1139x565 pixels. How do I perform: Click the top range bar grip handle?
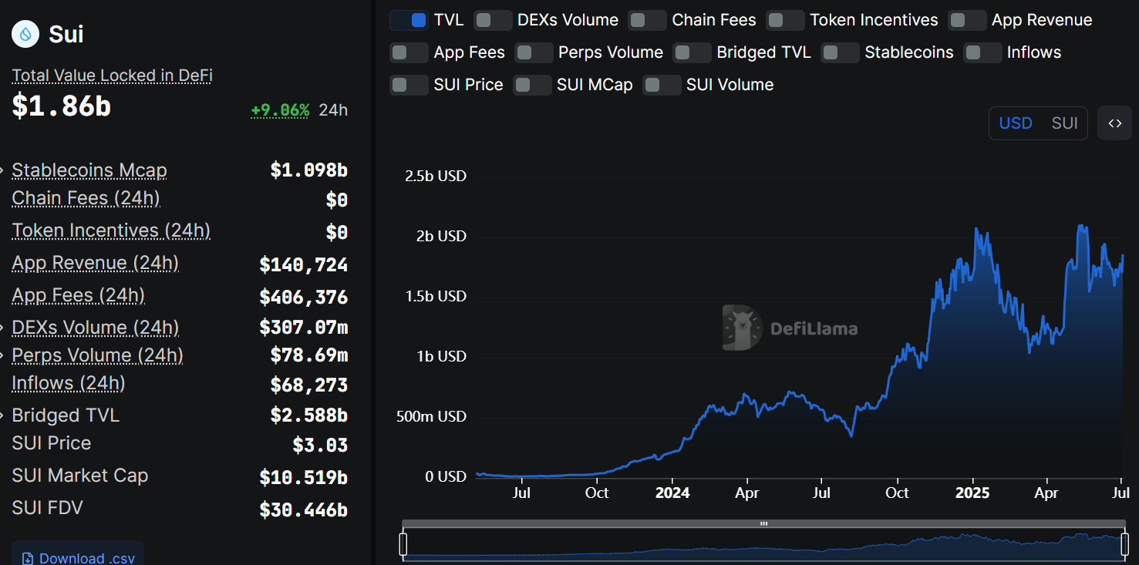click(763, 523)
